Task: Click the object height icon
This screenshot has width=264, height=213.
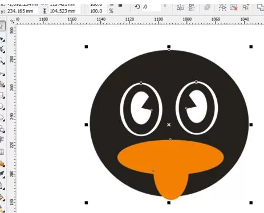Action: 44,11
